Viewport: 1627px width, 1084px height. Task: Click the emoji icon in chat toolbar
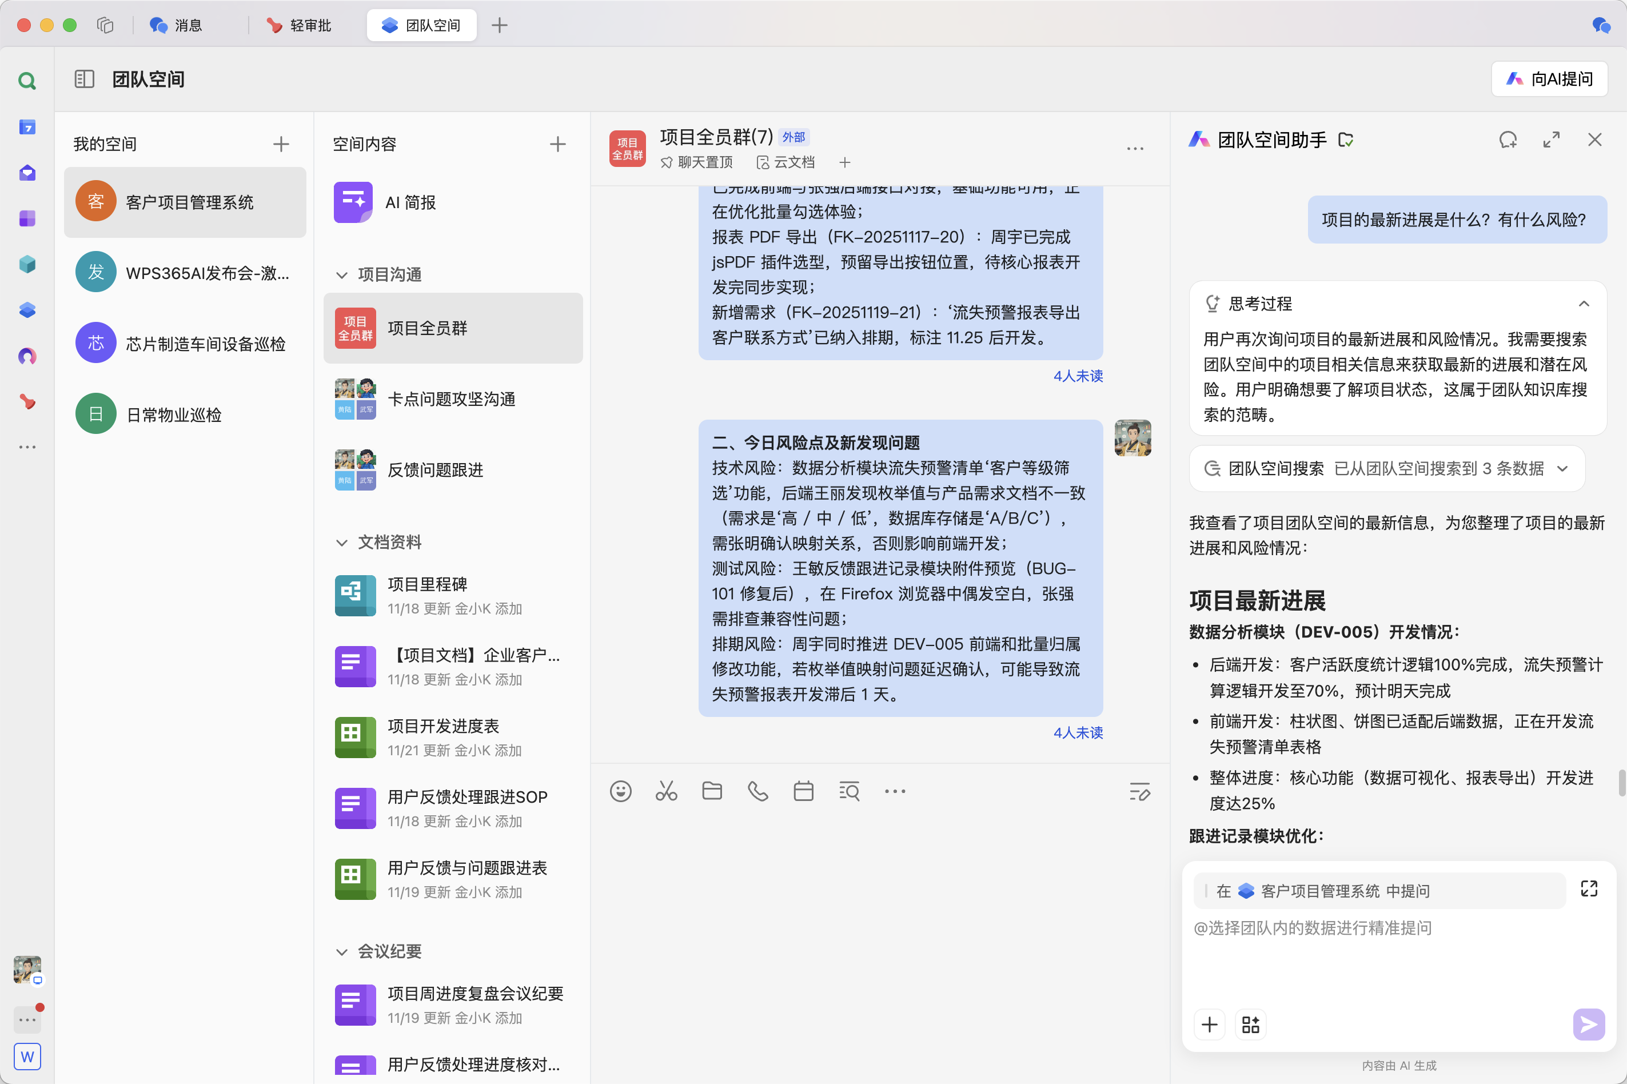(x=620, y=791)
